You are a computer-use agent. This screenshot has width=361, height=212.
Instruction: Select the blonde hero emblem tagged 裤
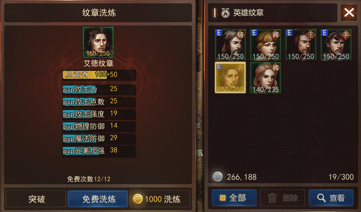pyautogui.click(x=266, y=45)
